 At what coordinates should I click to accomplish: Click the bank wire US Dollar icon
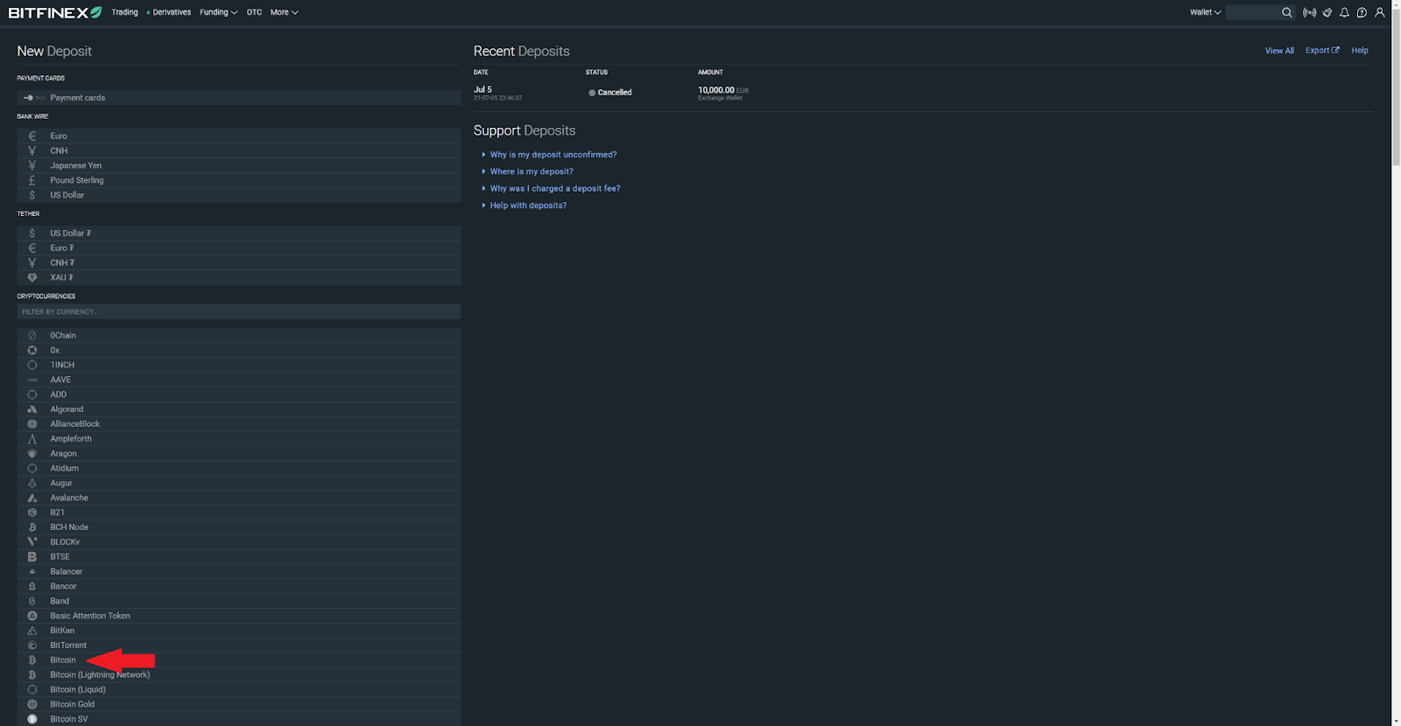pyautogui.click(x=32, y=195)
